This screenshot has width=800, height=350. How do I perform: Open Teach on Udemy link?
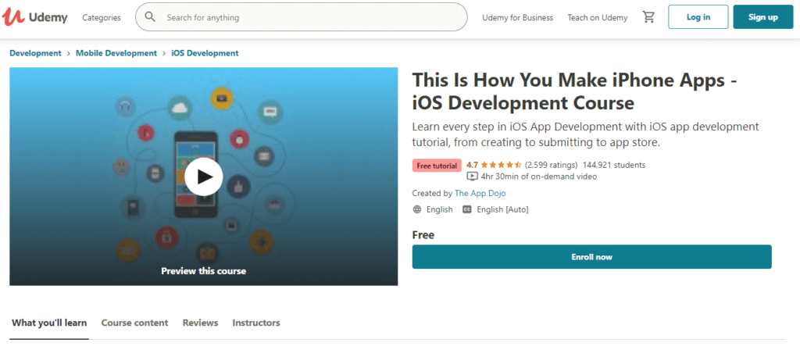point(598,17)
